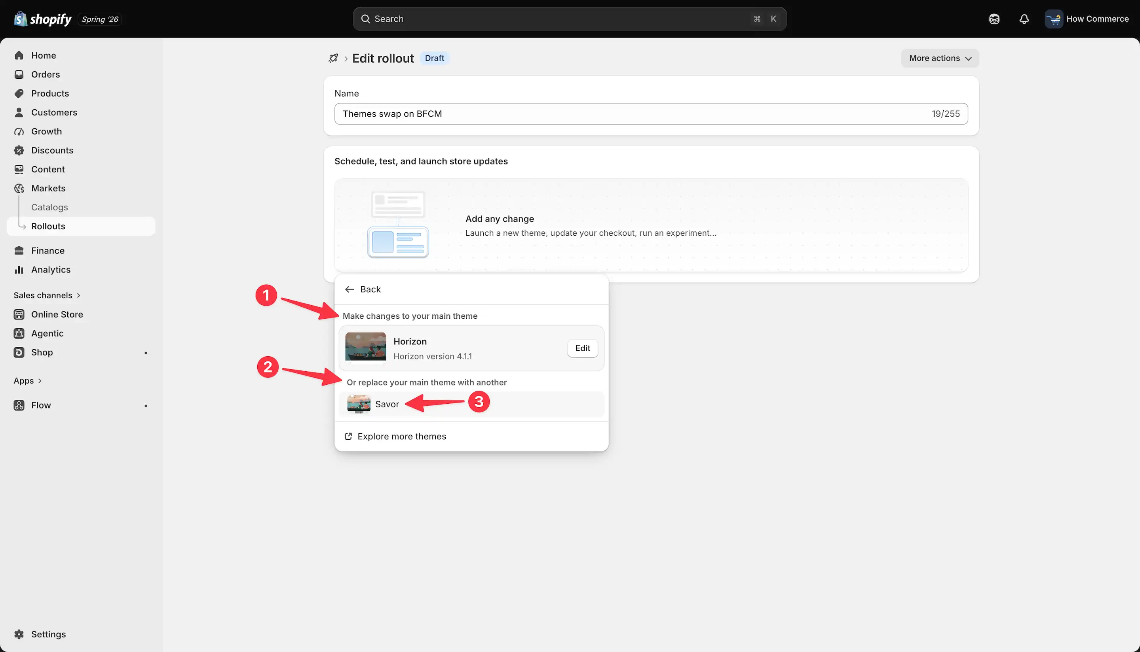Screen dimensions: 1140x652
Task: Click the Flow app icon
Action: click(x=19, y=405)
